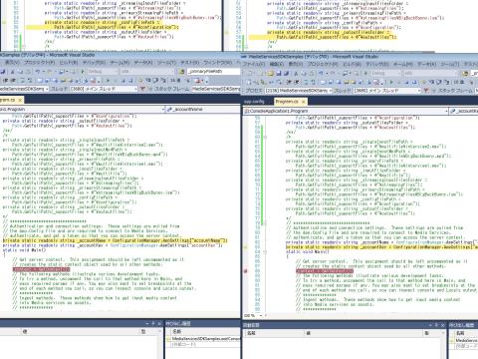The width and height of the screenshot is (478, 359).
Task: Open Debug configuration dropdown in right window
Action: pyautogui.click(x=386, y=73)
